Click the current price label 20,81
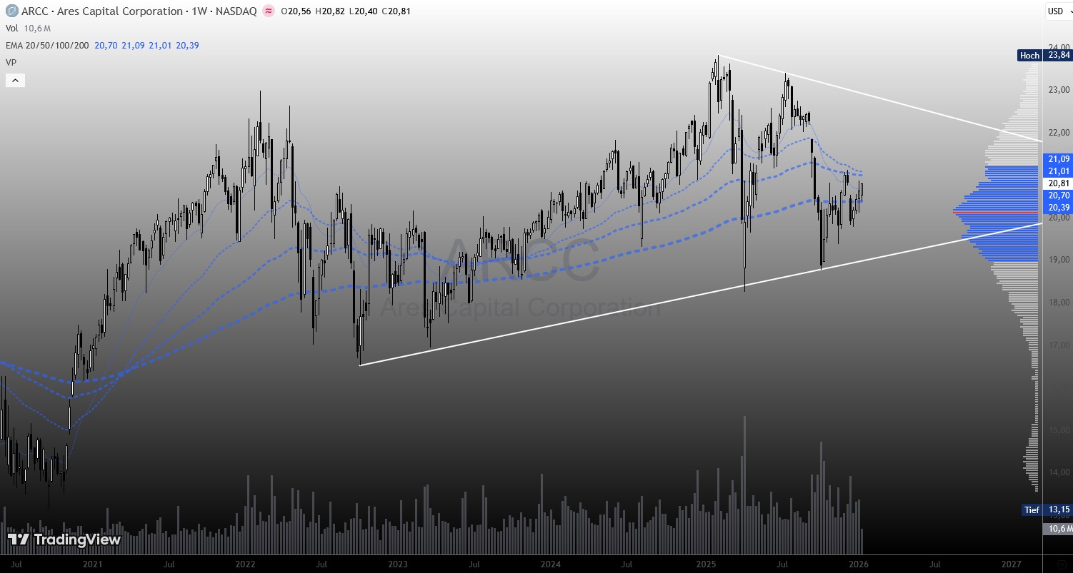 tap(1057, 183)
